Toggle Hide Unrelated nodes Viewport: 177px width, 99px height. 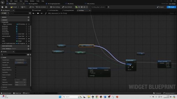click(41, 7)
